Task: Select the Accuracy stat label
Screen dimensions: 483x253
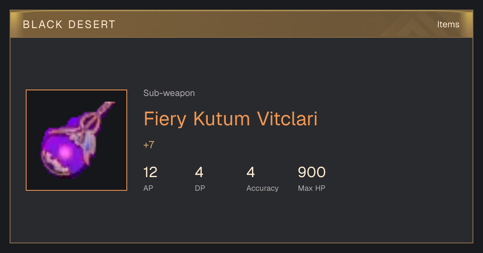Action: point(262,188)
